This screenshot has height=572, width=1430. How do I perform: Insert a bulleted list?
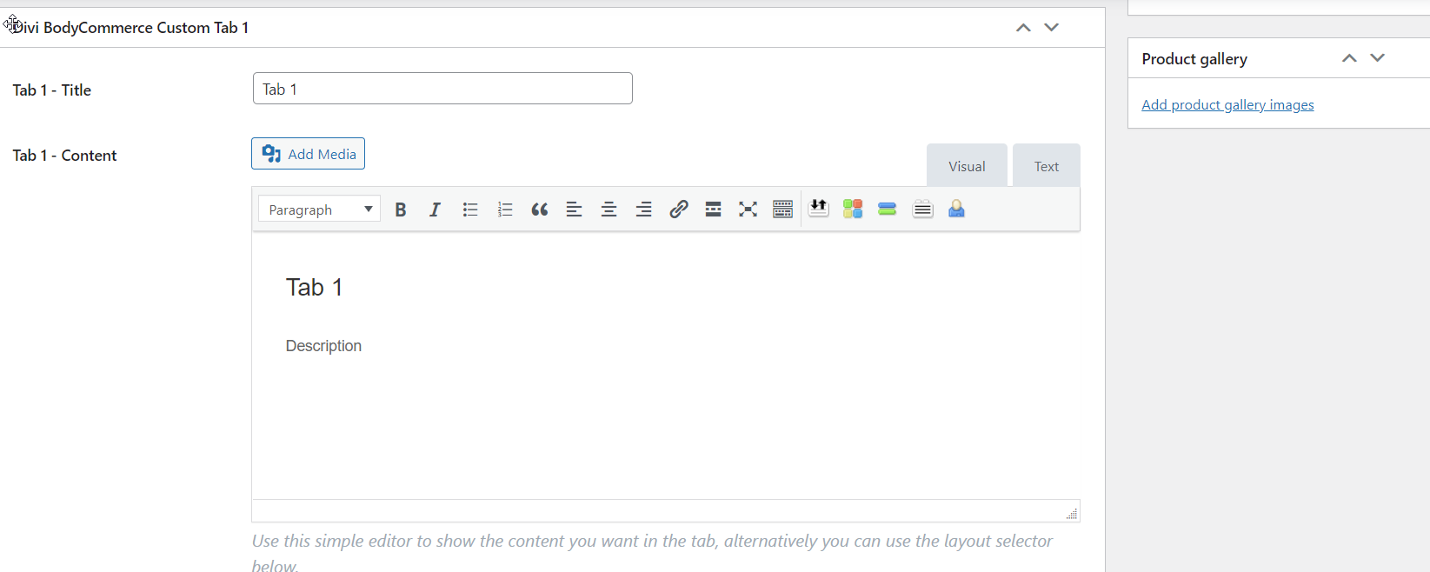coord(470,210)
